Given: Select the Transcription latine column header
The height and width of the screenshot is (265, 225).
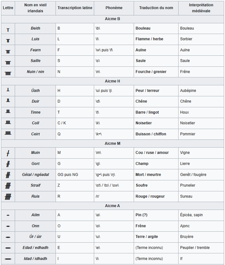Looking at the screenshot, I should (75, 8).
